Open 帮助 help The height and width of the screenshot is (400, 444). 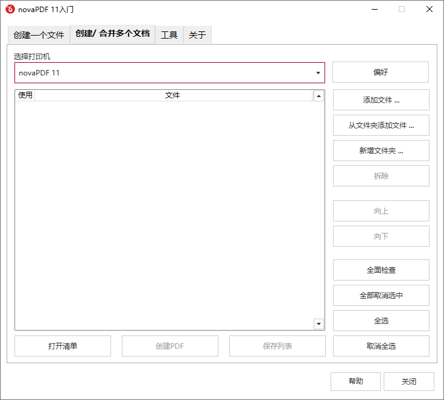pos(355,381)
